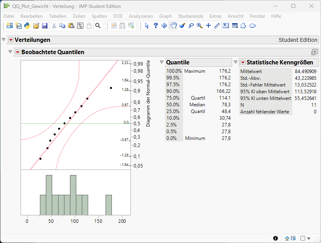Open the Analysieren menu
Image resolution: width=321 pixels, height=243 pixels.
pyautogui.click(x=141, y=16)
